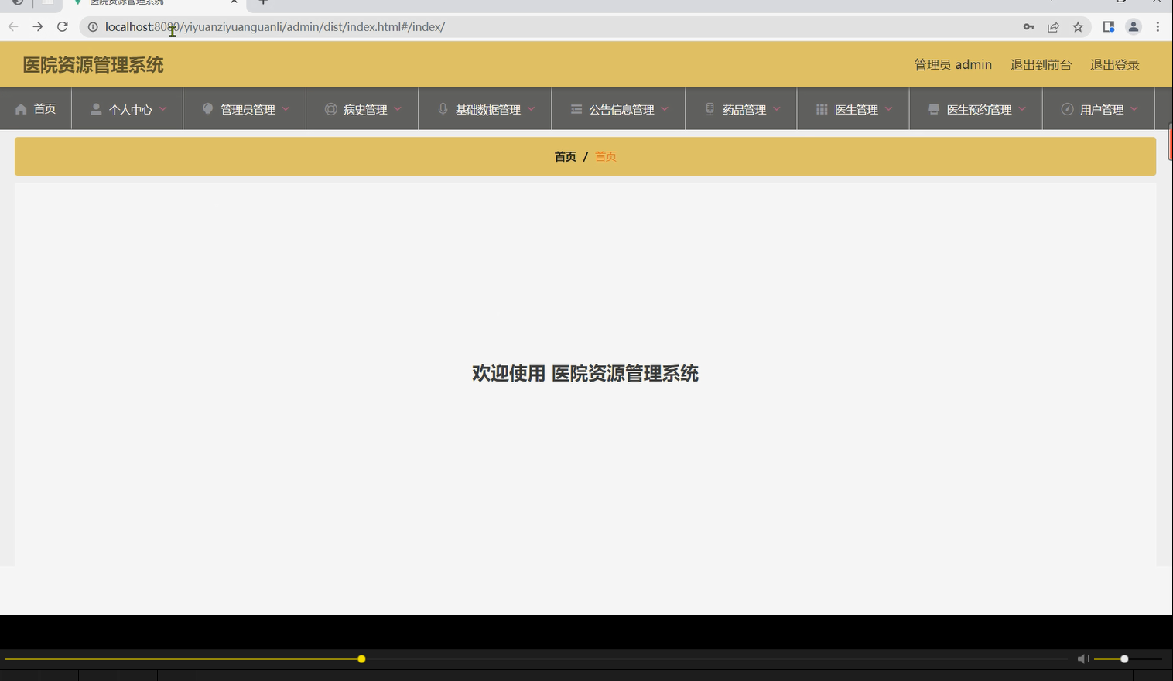Viewport: 1173px width, 681px height.
Task: Open a new tab with the plus button
Action: pos(263,2)
